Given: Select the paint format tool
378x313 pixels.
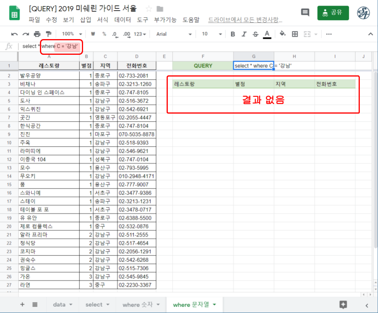Looking at the screenshot, I should tap(48, 34).
